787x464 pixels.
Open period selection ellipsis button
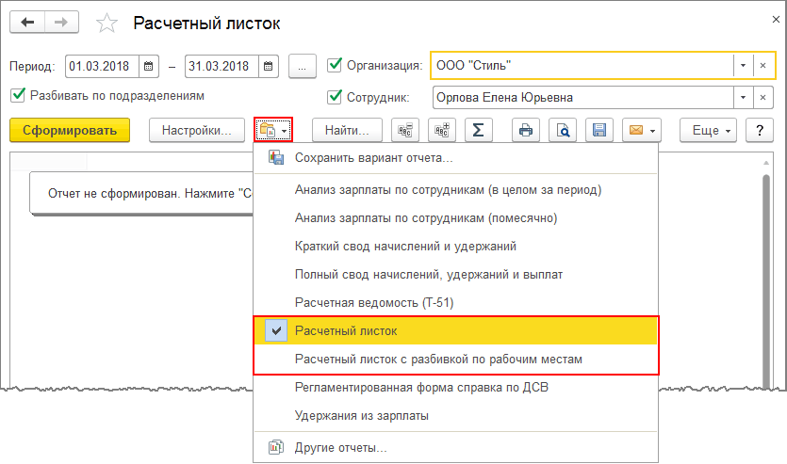303,66
